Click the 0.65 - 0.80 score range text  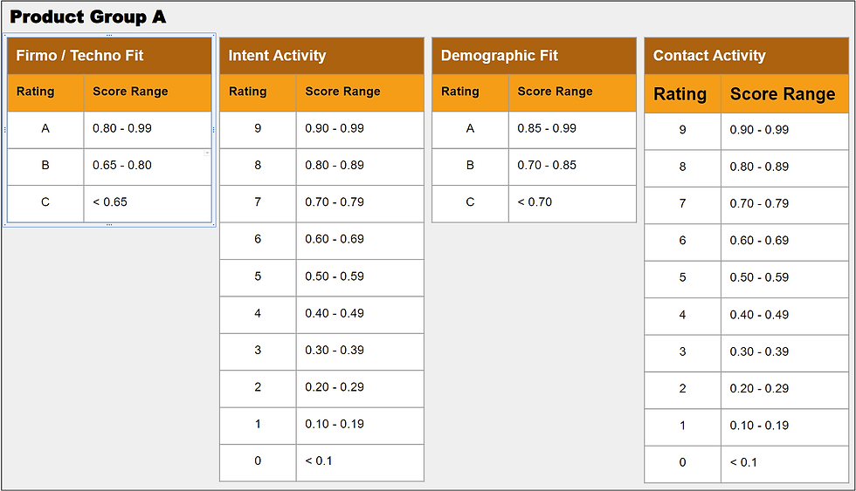(121, 165)
